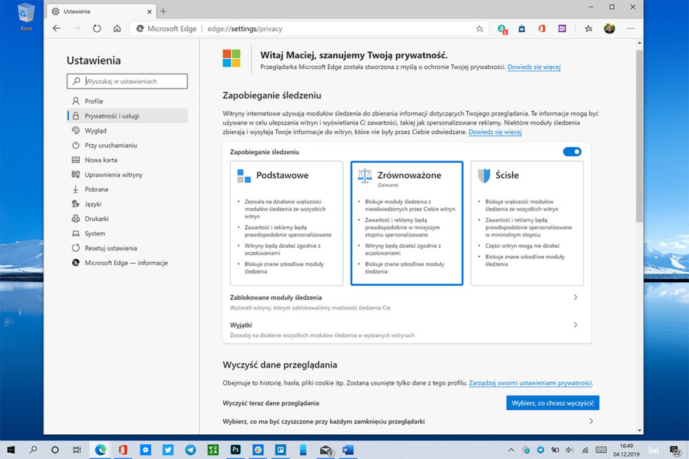Toggle the Zapobieganie śledzeniu switch
This screenshot has width=689, height=459.
coord(572,152)
